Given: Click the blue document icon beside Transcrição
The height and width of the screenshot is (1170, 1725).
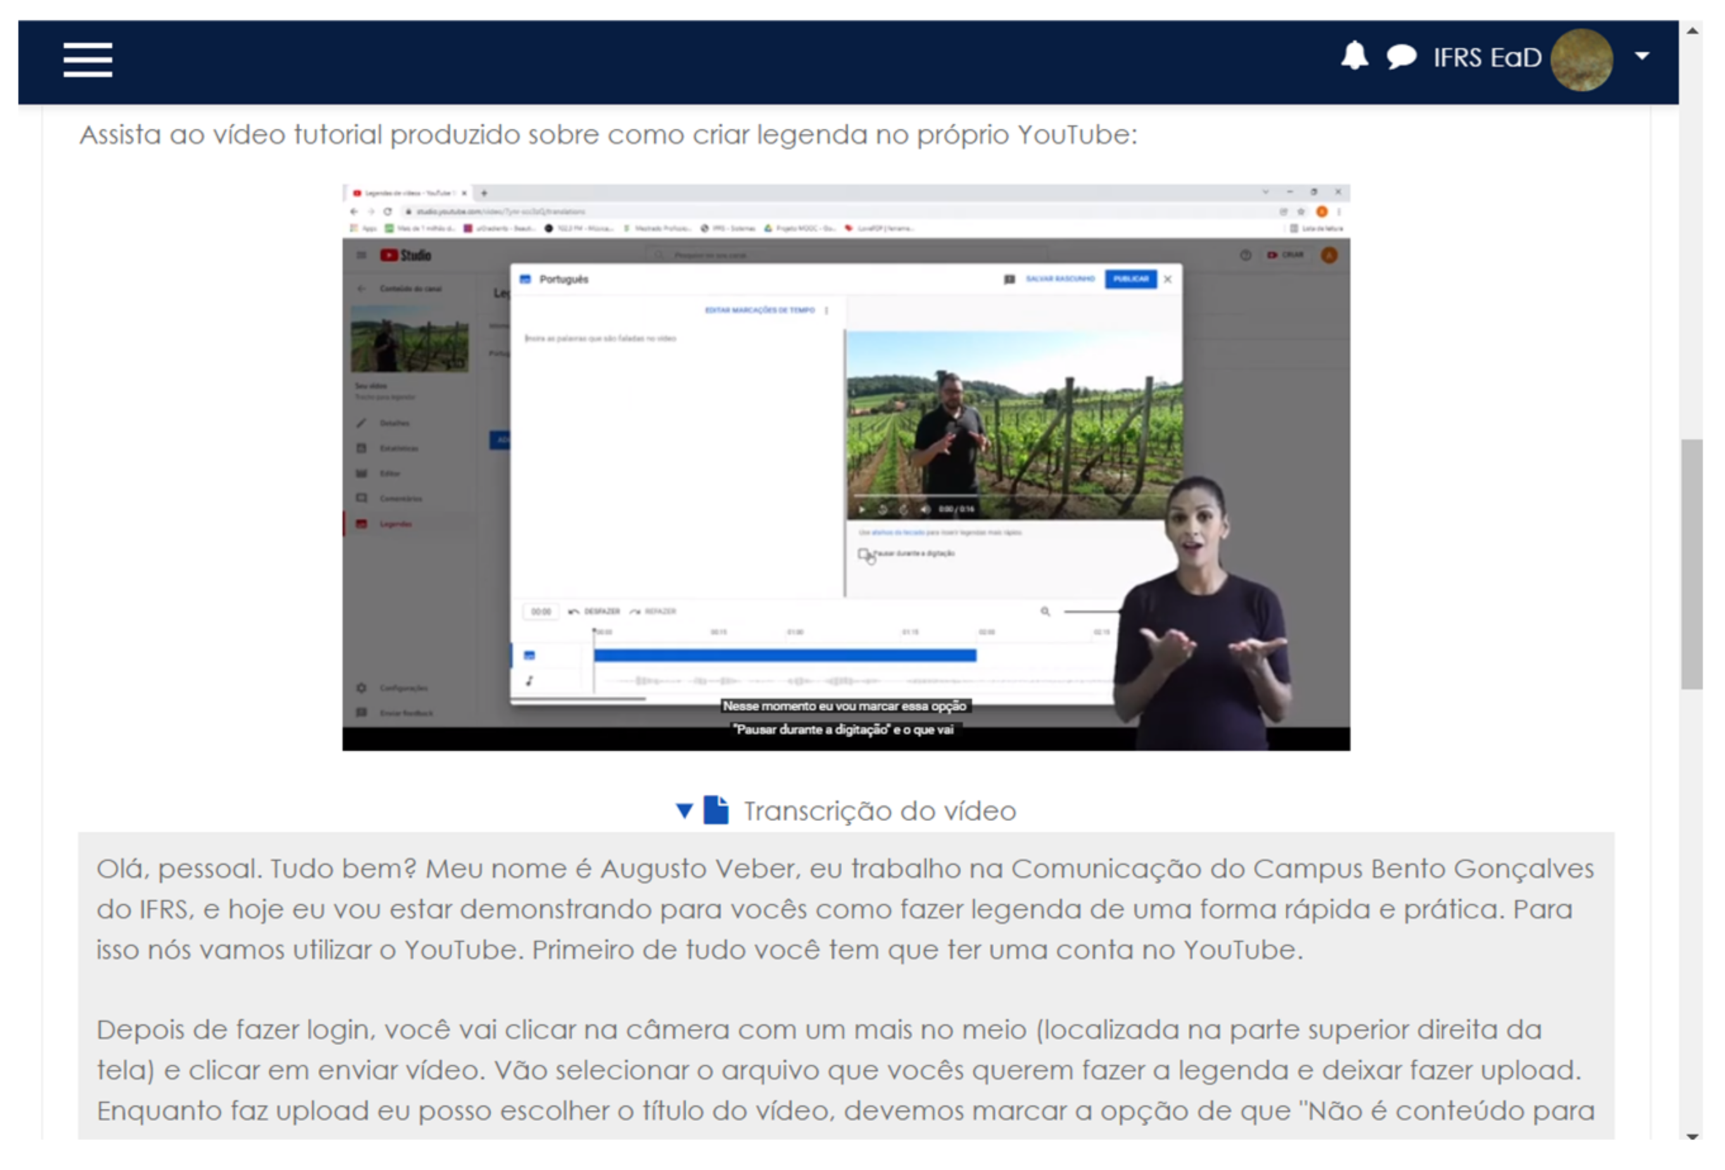Looking at the screenshot, I should point(716,810).
